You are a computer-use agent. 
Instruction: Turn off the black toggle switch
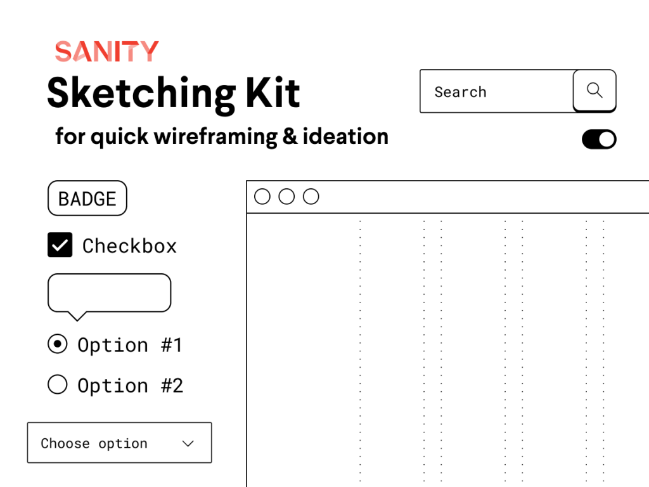tap(599, 140)
